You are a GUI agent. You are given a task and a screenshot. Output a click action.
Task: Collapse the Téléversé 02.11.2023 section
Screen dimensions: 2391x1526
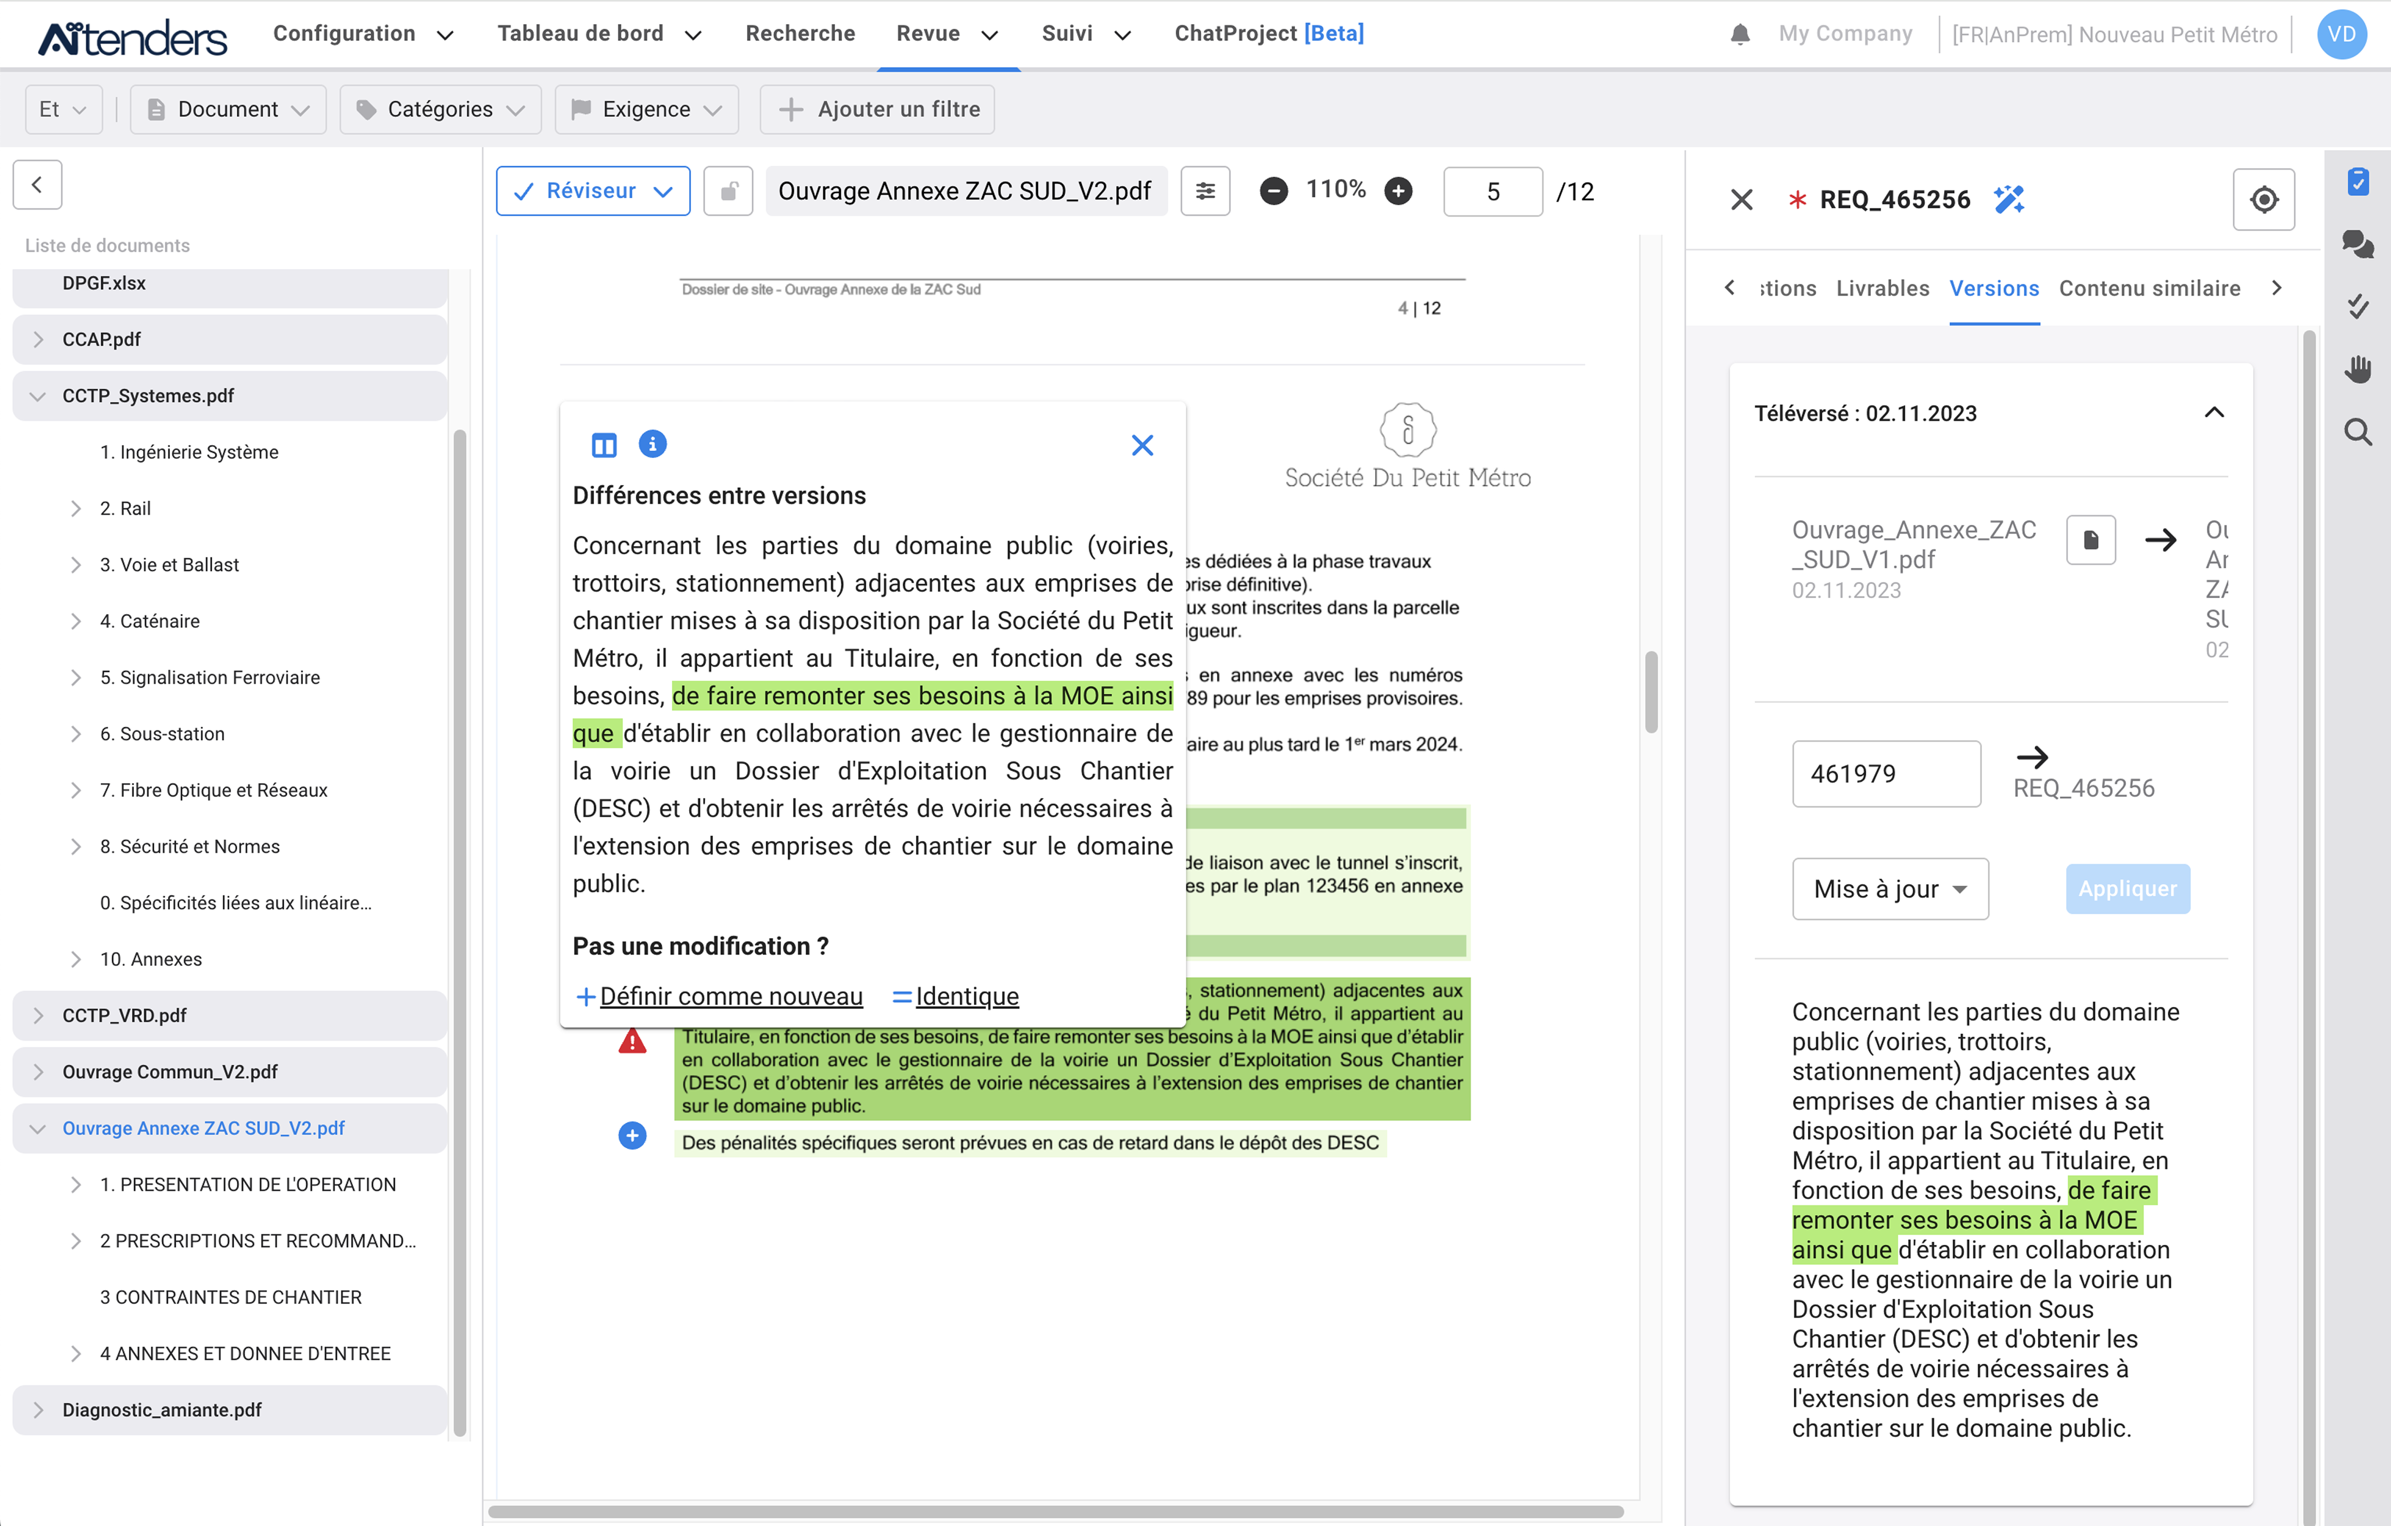[x=2213, y=413]
